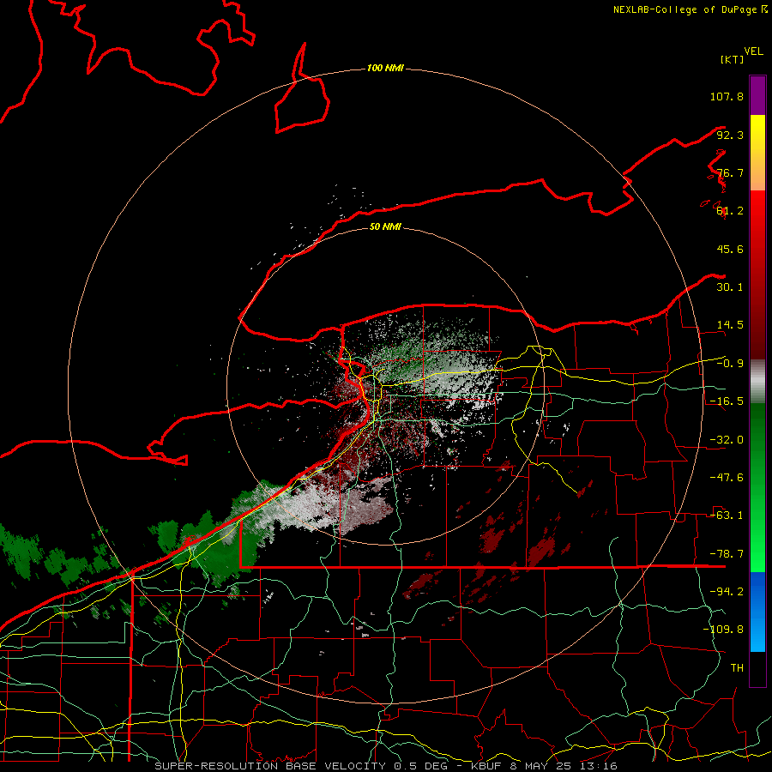Select the 30.1 scale value
772x772 pixels.
tap(730, 287)
